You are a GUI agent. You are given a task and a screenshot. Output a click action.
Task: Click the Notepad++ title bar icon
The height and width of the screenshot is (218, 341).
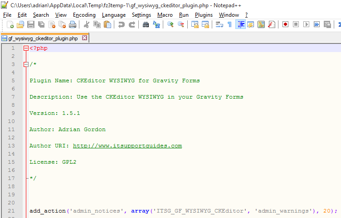(5, 5)
